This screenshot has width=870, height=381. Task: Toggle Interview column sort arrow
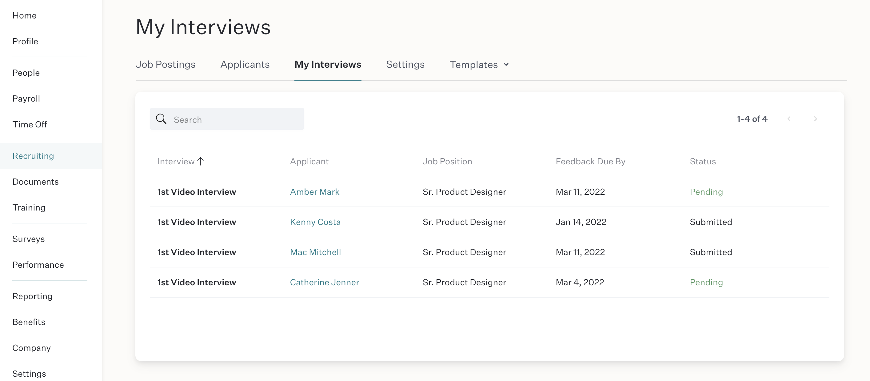[x=201, y=161]
